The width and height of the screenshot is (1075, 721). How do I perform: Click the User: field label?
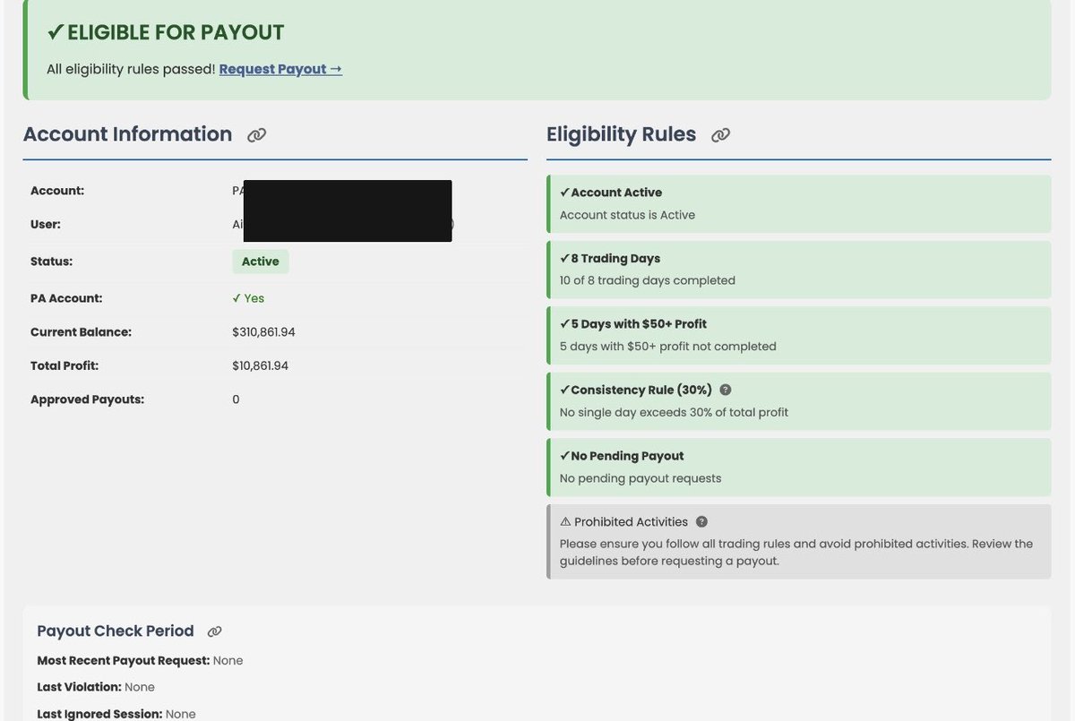click(46, 225)
